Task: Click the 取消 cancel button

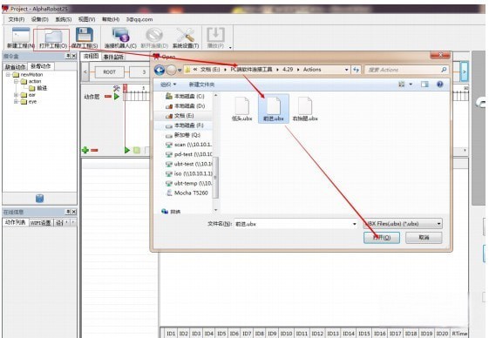Action: coord(424,238)
